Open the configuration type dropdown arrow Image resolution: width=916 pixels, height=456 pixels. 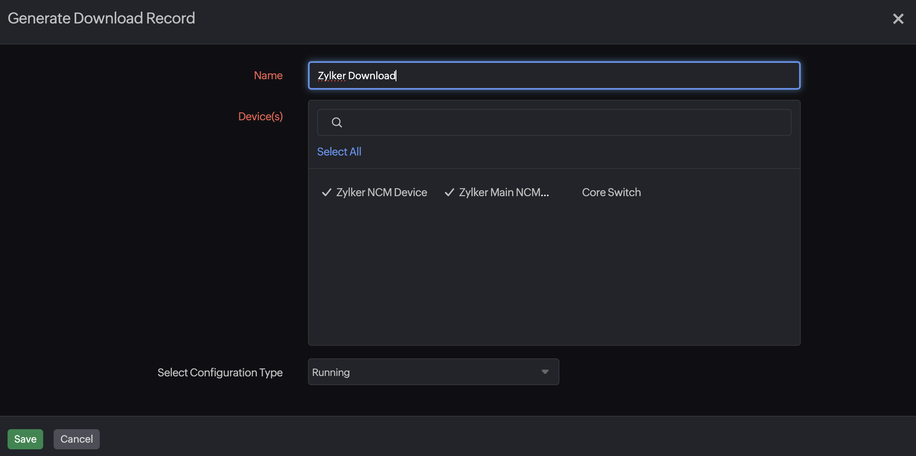(x=545, y=372)
